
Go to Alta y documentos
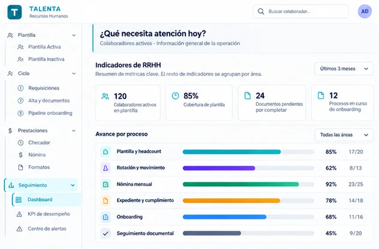pos(49,101)
